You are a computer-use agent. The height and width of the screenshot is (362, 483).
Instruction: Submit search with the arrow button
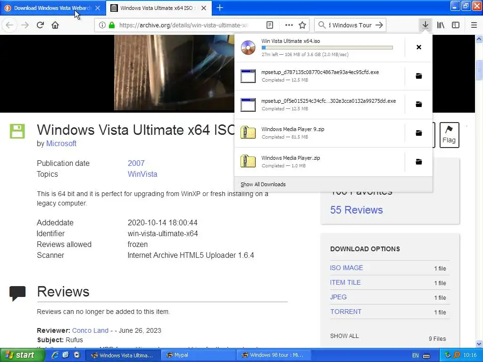pos(379,25)
